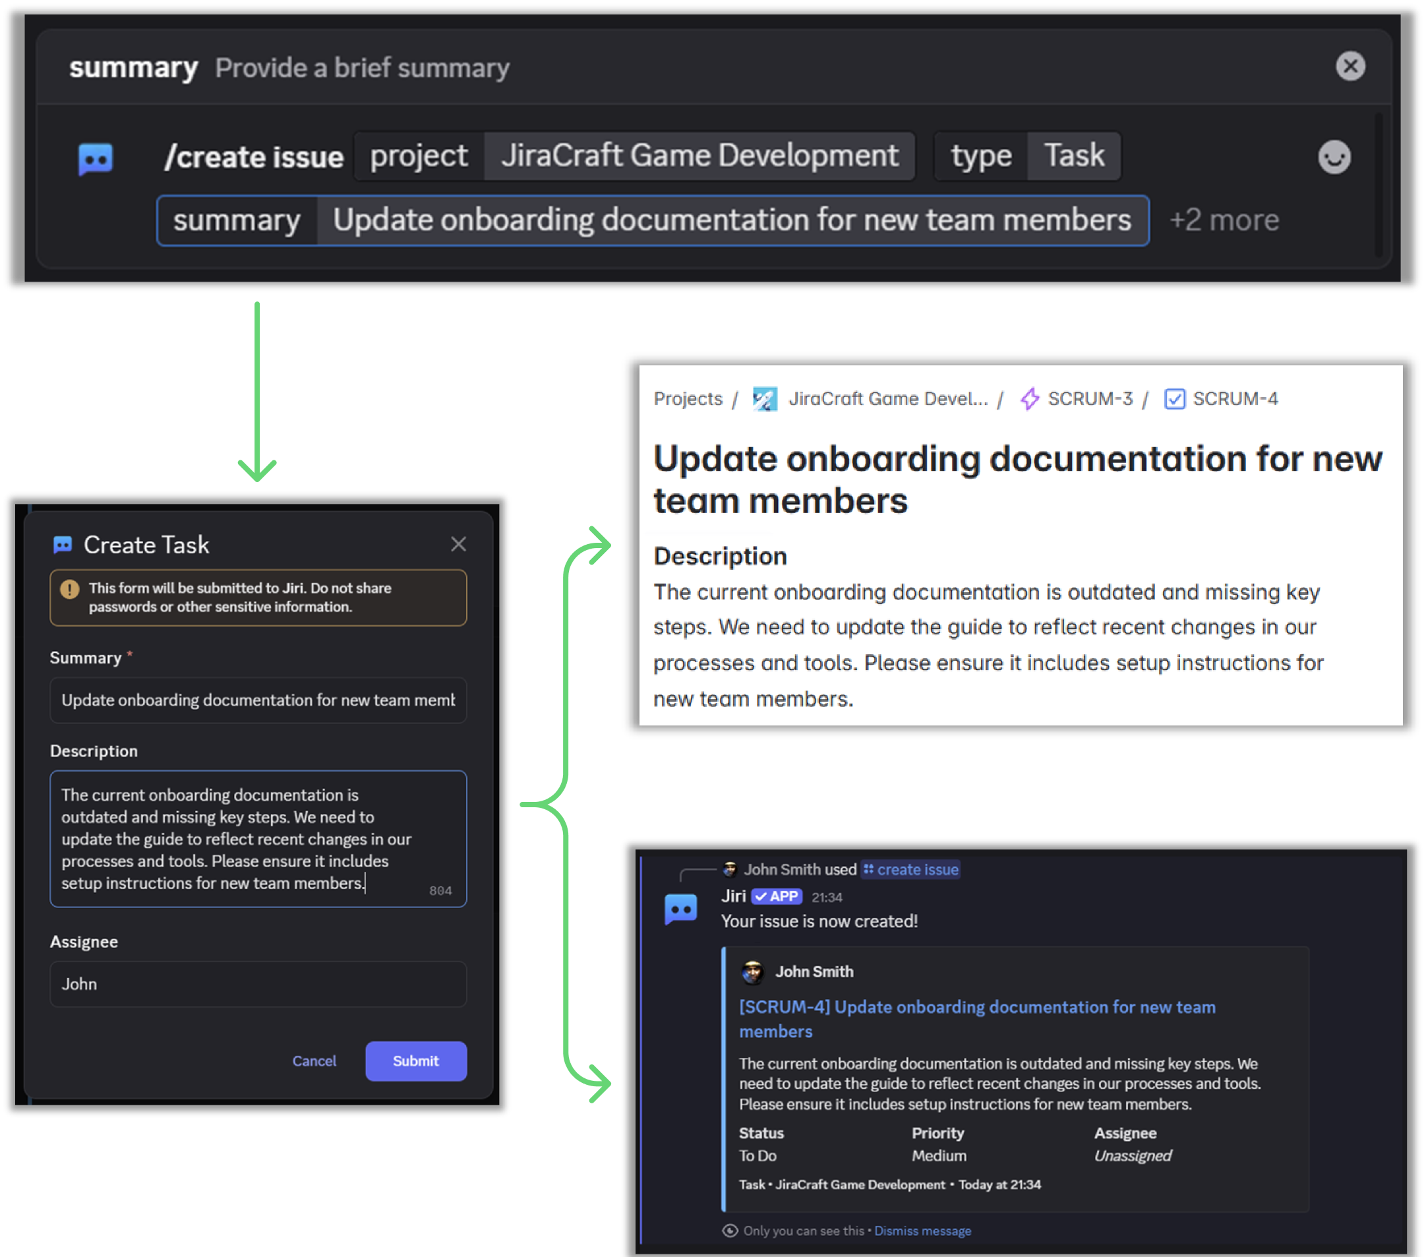Click the Dismiss message link
Image resolution: width=1426 pixels, height=1257 pixels.
pyautogui.click(x=922, y=1231)
